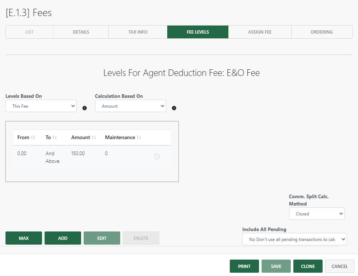
Task: Select the 0.00 fee level row radio button
Action: pos(157,156)
